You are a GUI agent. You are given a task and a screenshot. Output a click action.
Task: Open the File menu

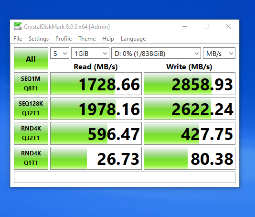[x=18, y=39]
